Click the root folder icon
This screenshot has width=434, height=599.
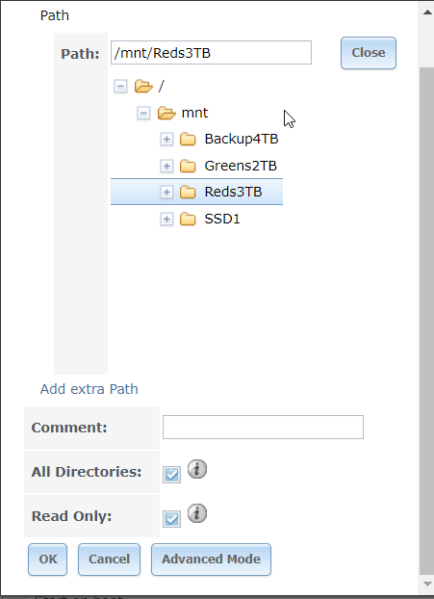coord(143,87)
